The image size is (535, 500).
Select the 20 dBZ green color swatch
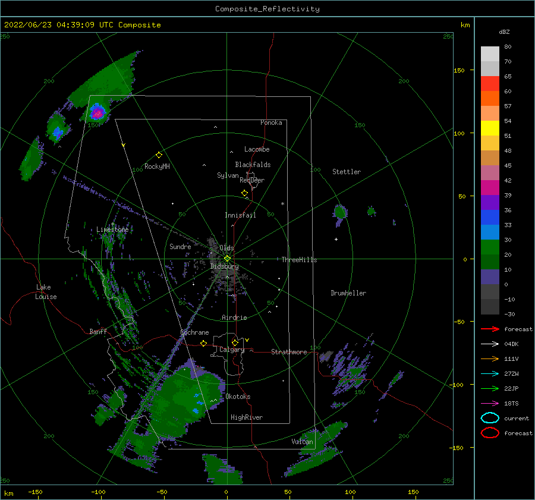click(490, 247)
